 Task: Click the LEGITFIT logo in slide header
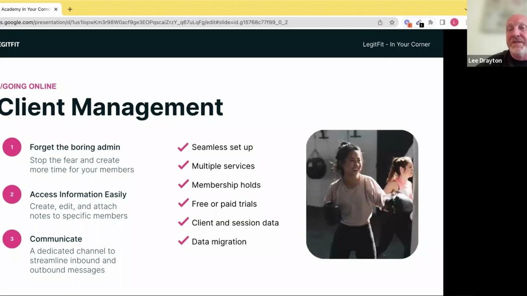[x=9, y=44]
